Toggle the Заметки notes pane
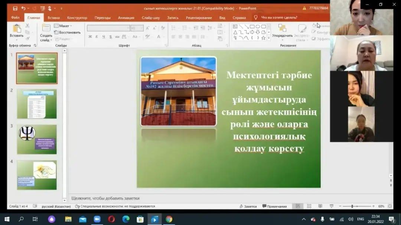Screen dimensions: 401x225 coord(248,206)
